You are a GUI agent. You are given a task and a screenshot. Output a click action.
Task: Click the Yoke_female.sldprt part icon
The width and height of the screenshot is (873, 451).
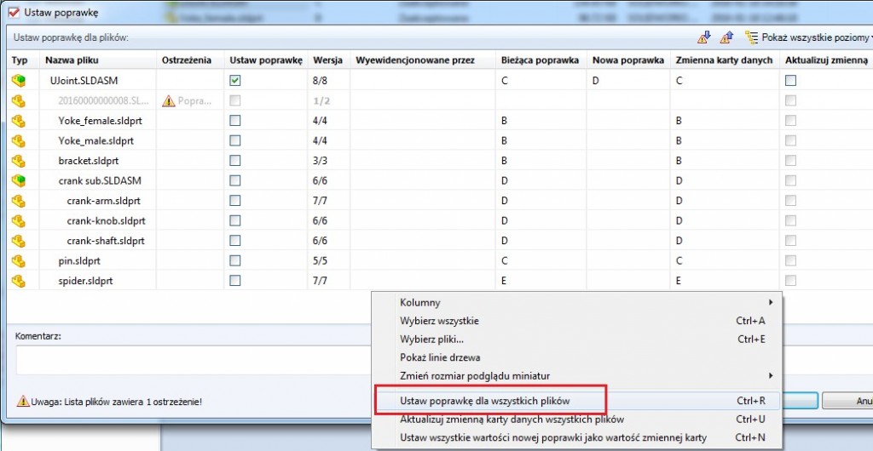[19, 121]
